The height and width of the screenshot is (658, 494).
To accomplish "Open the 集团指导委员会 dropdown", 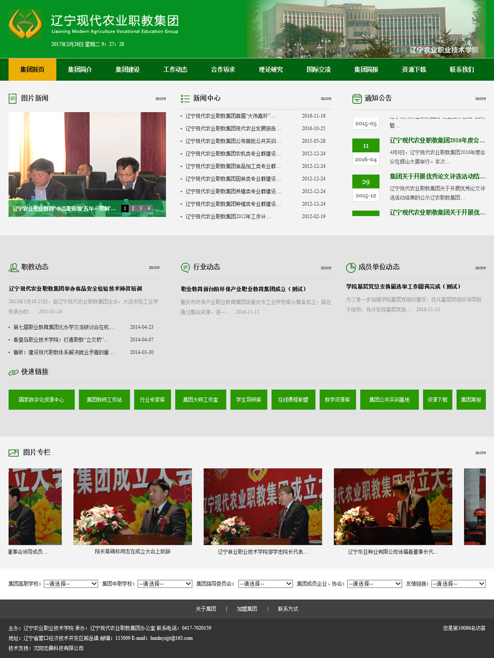I will [265, 583].
